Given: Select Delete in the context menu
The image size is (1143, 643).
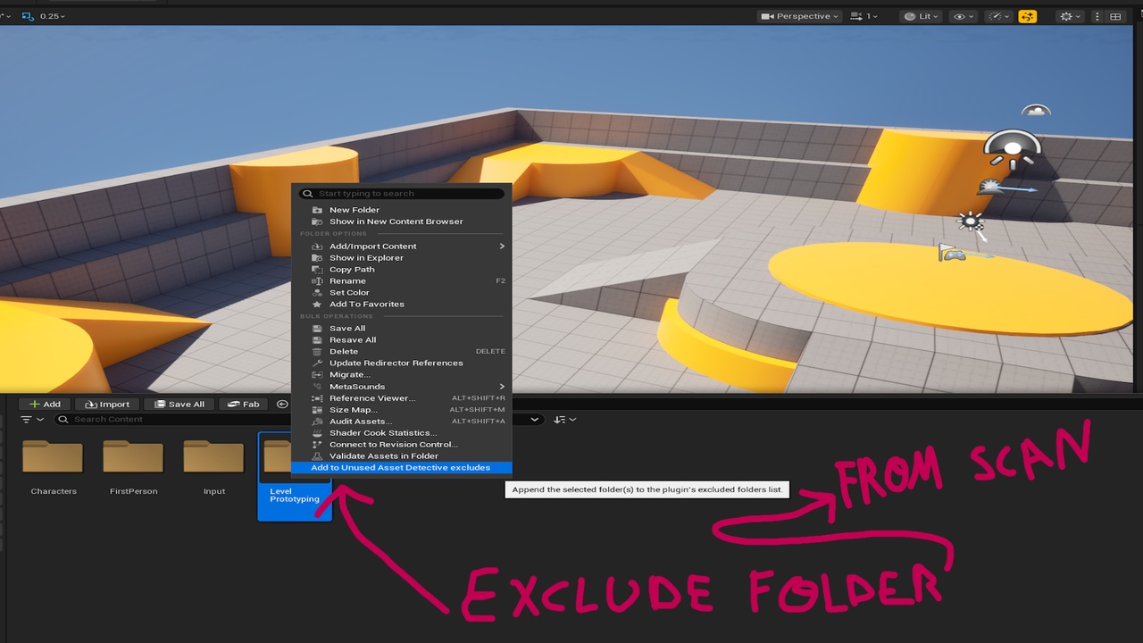Looking at the screenshot, I should [x=402, y=352].
